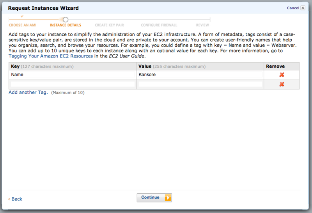Click the progress circle marker on wizard bar
The height and width of the screenshot is (213, 312).
(x=66, y=20)
